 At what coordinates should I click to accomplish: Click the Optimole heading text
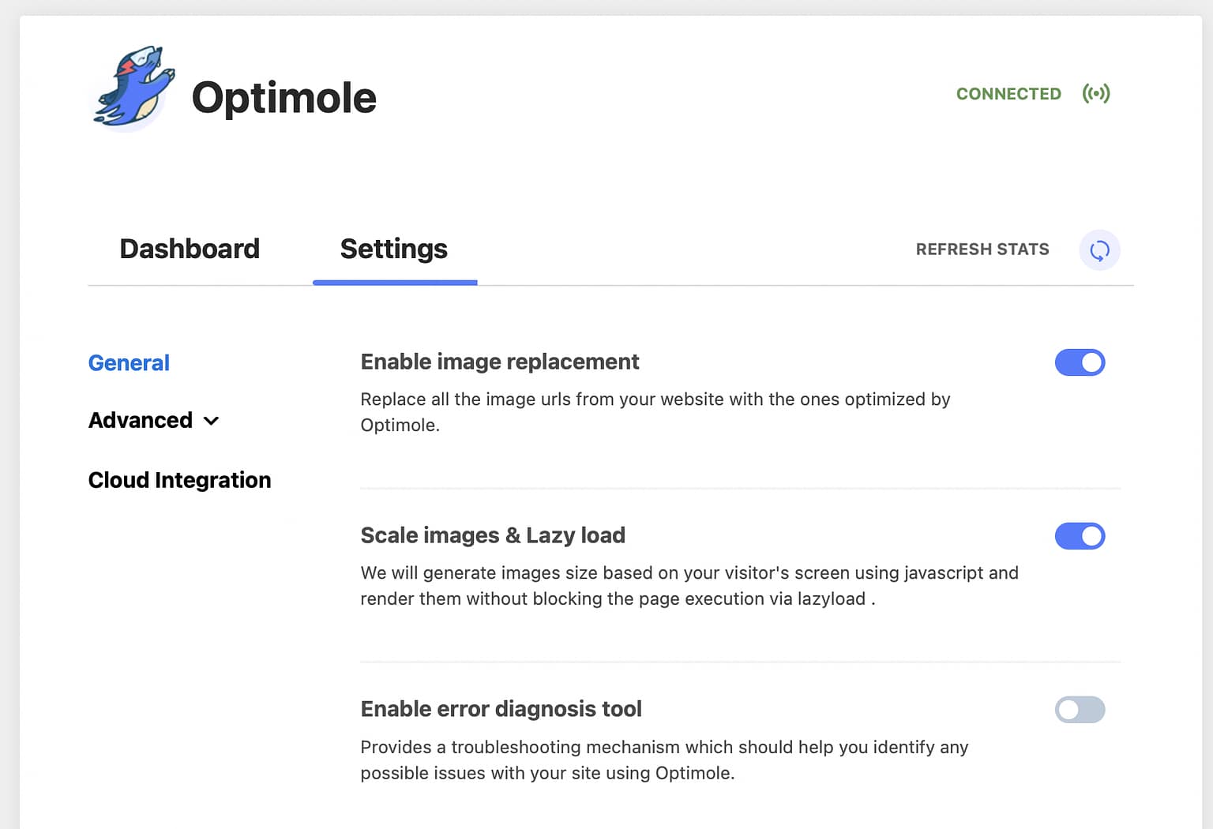[284, 98]
